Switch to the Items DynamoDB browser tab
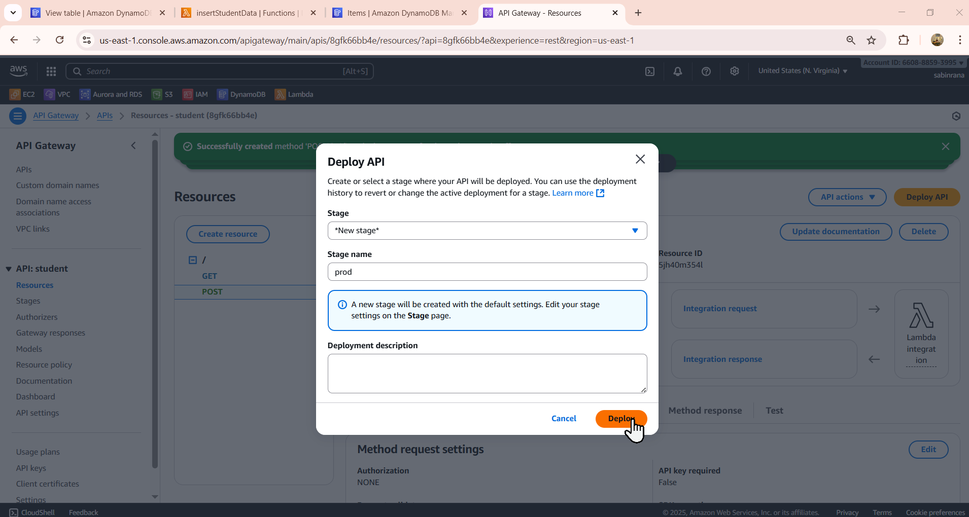 pos(399,13)
